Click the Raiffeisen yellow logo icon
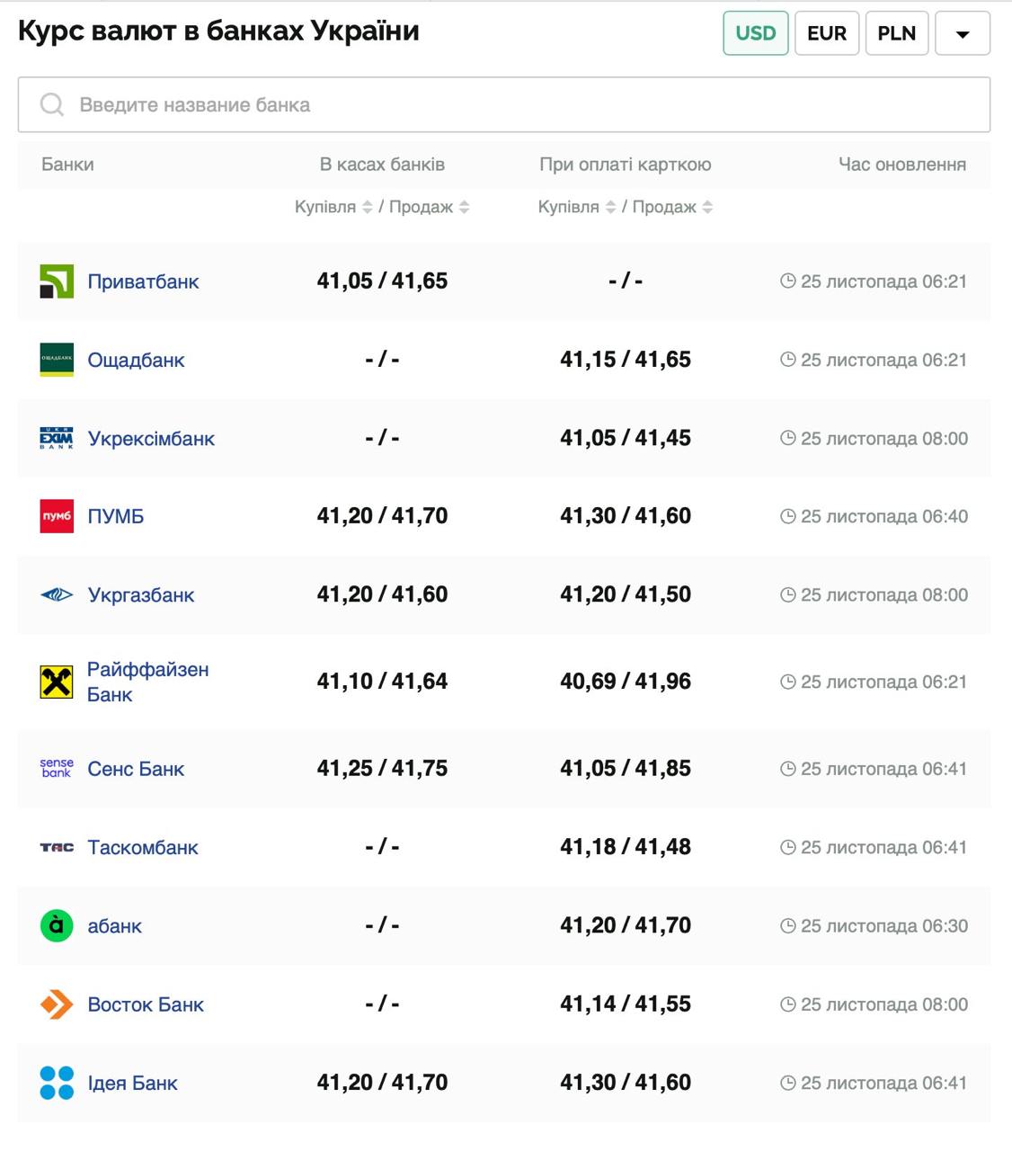1012x1151 pixels. (57, 682)
